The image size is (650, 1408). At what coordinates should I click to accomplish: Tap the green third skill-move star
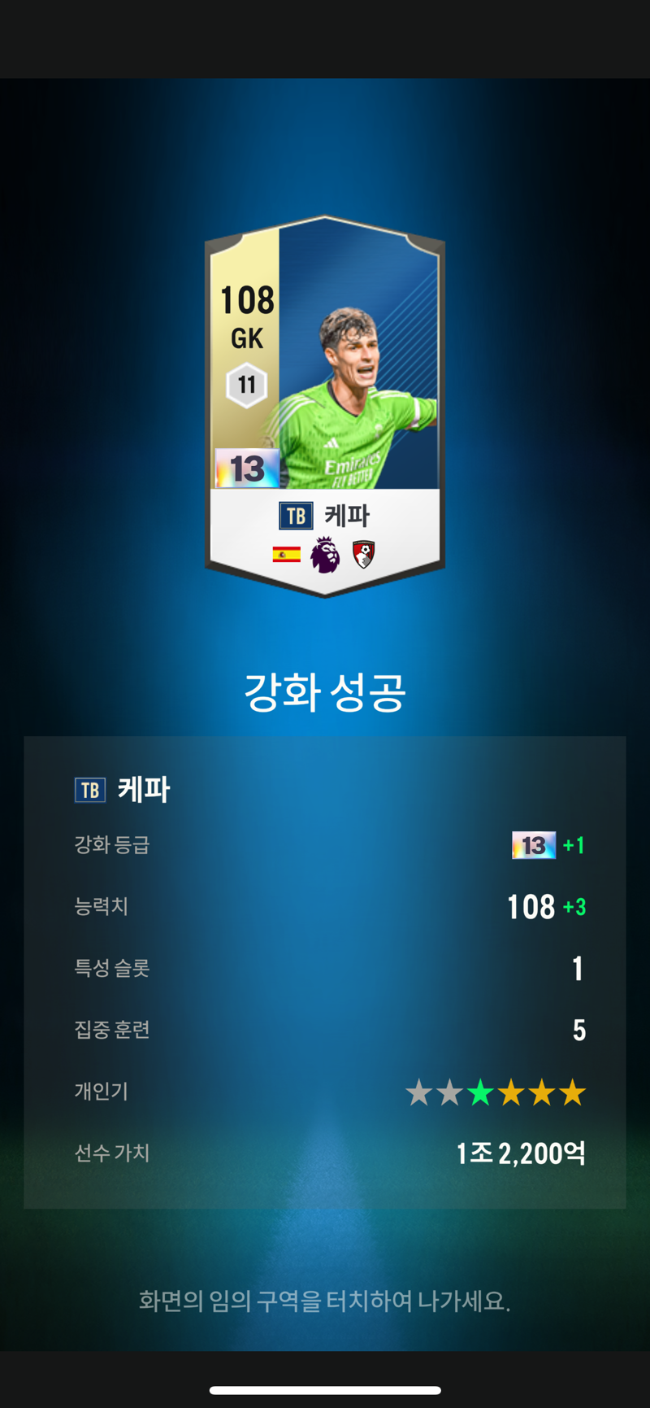coord(480,1092)
